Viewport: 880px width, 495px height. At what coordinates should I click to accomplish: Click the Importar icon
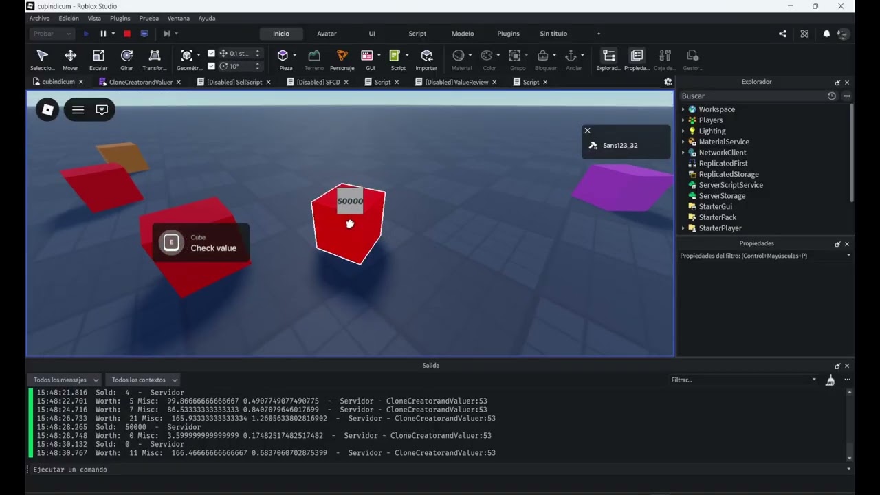pyautogui.click(x=426, y=56)
